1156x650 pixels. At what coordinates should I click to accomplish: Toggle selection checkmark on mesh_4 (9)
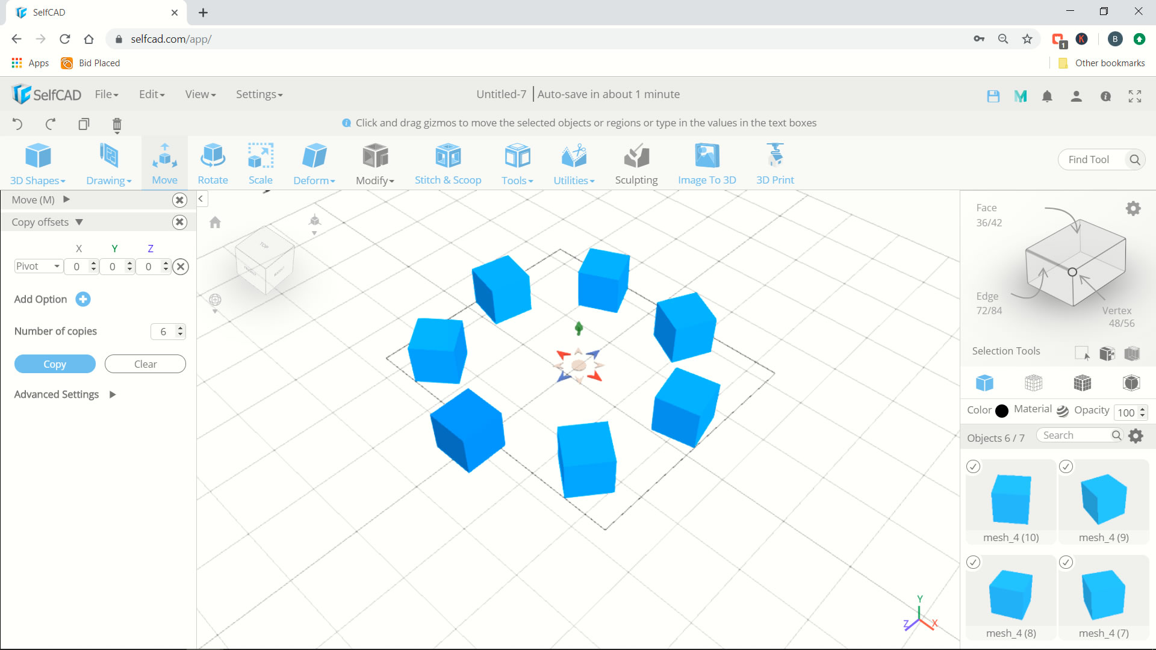(x=1066, y=466)
